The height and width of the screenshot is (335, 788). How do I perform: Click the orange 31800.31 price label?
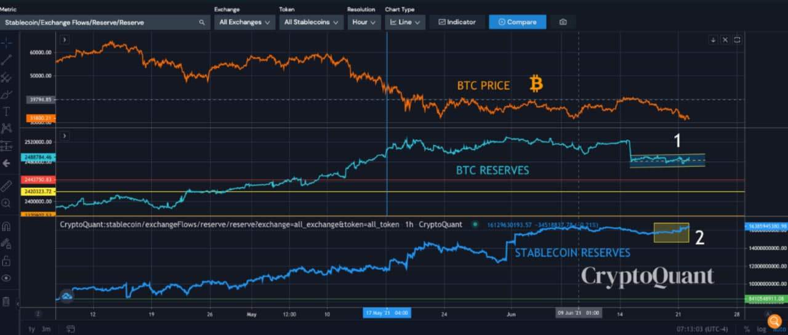coord(39,118)
